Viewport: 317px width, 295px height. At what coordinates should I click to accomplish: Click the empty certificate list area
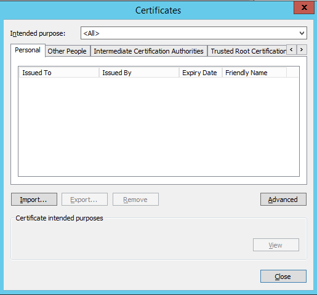tap(159, 127)
